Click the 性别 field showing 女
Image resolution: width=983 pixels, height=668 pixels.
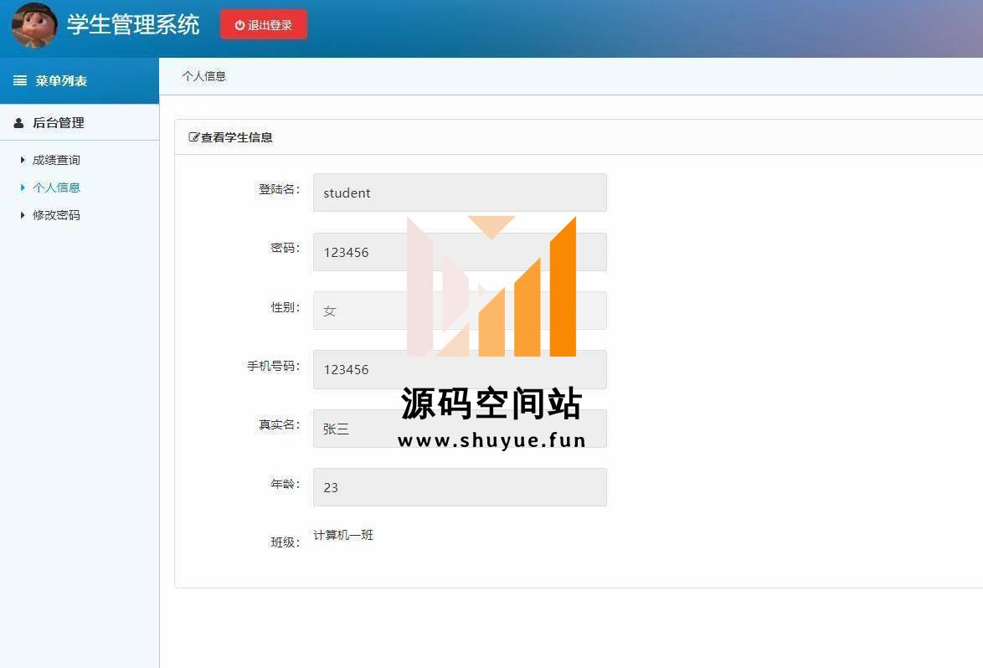tap(460, 311)
